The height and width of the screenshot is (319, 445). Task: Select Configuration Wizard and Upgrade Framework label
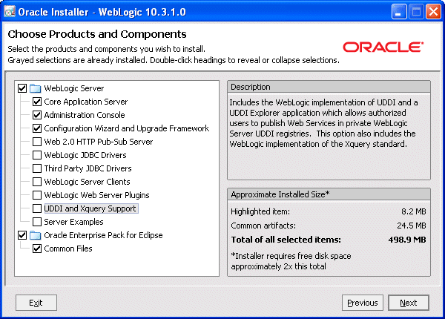[x=127, y=128]
